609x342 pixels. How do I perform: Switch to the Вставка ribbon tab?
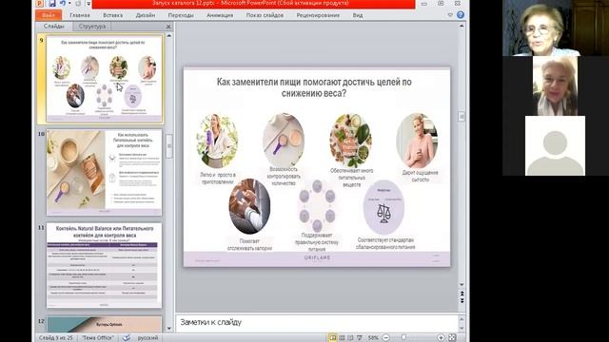(x=112, y=15)
